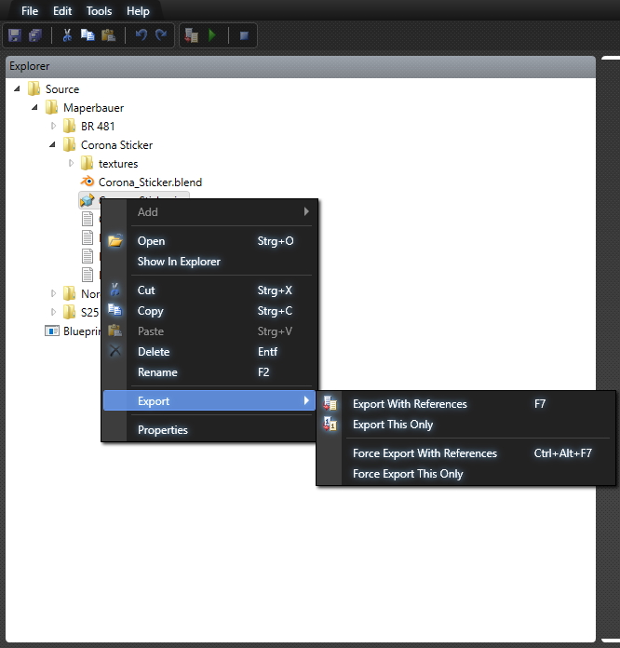The width and height of the screenshot is (620, 648).
Task: Click the blue Stop toolbar button
Action: pos(244,36)
